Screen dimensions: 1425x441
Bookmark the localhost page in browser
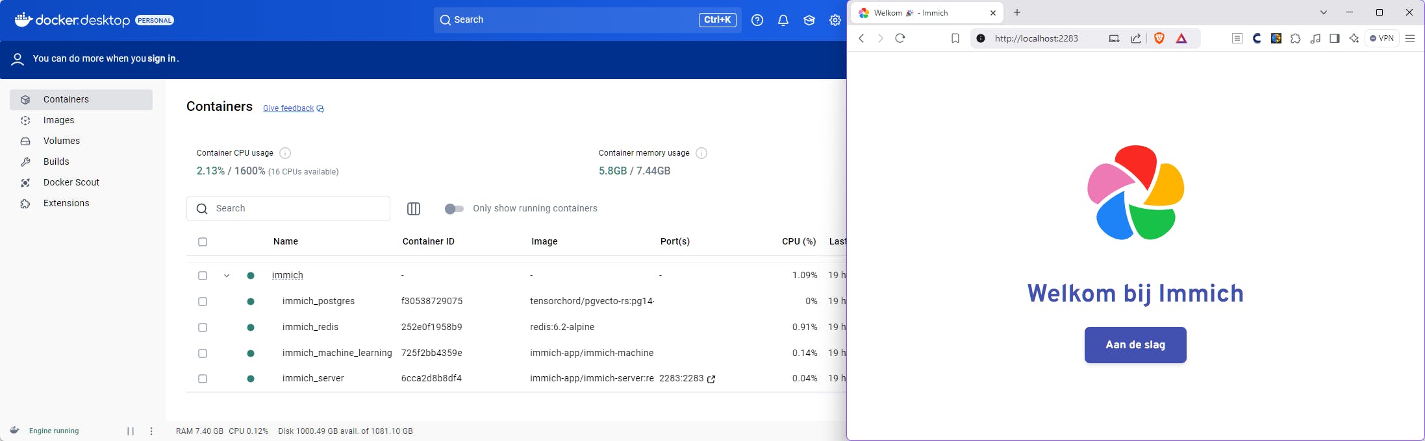pos(955,39)
